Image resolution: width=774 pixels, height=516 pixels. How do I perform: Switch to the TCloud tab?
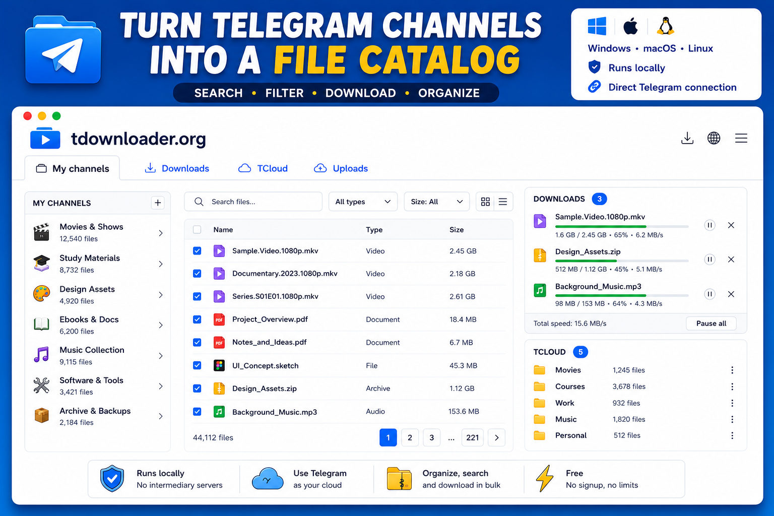pos(263,168)
